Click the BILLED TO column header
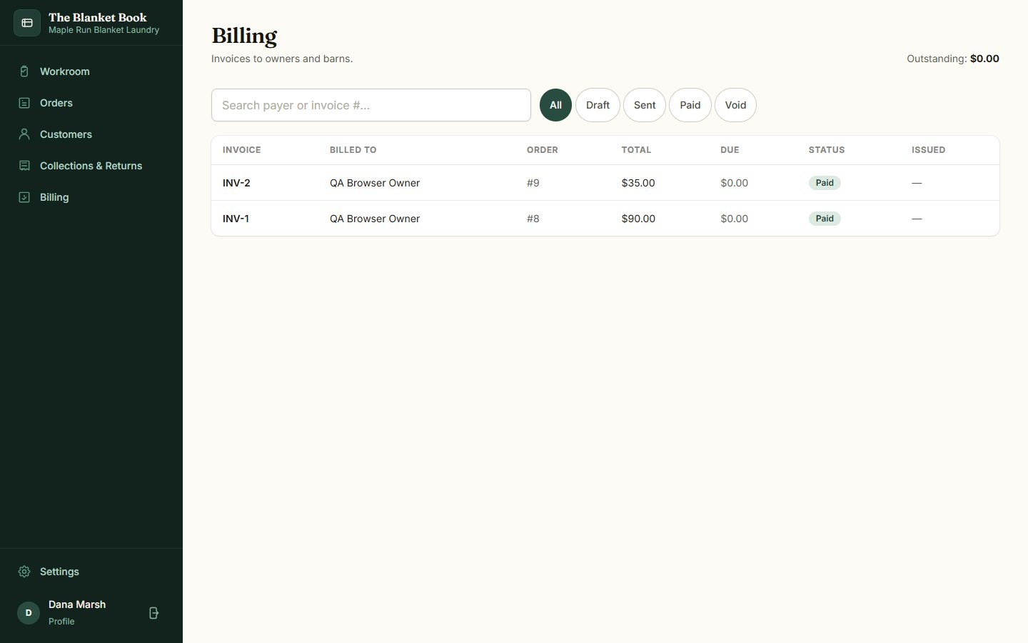This screenshot has height=643, width=1028. click(353, 150)
